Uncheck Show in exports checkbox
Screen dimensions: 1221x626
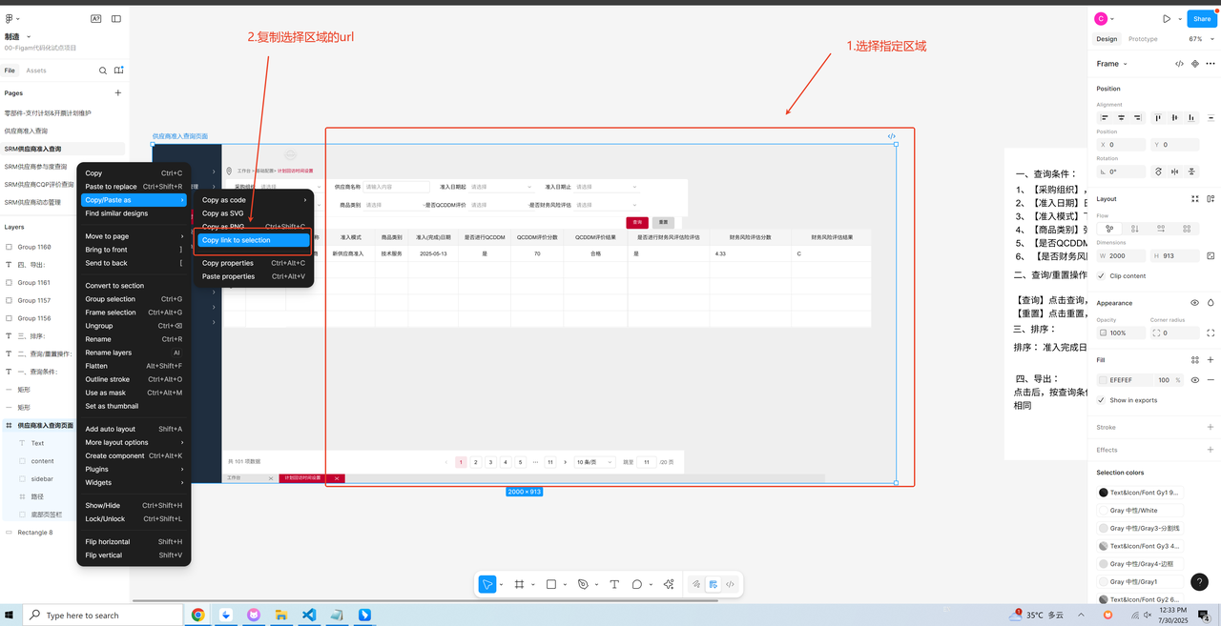1102,400
